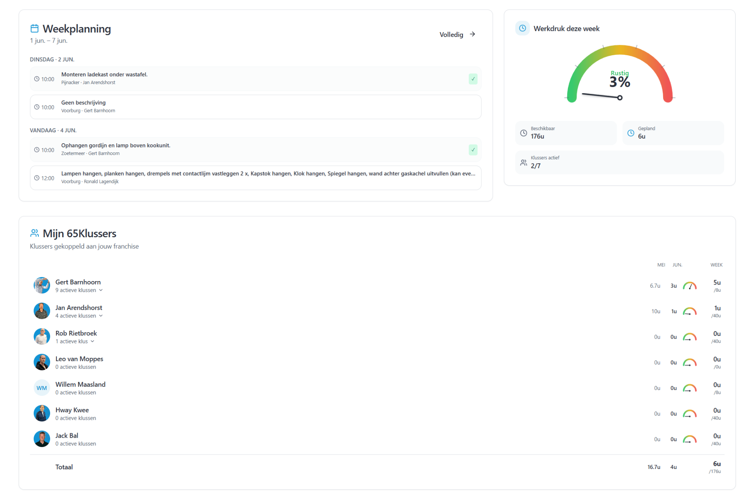
Task: Click the Klussers actief people icon
Action: 523,162
